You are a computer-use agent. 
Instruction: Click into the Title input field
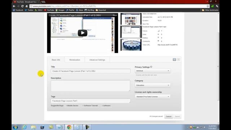tap(91, 71)
